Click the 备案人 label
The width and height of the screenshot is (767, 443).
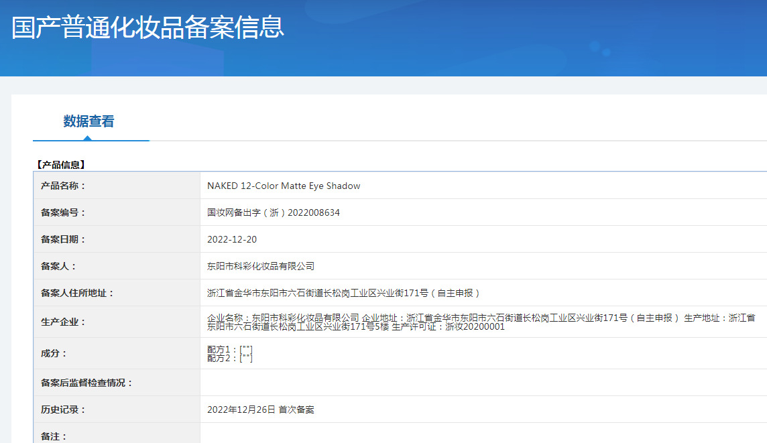(x=58, y=267)
